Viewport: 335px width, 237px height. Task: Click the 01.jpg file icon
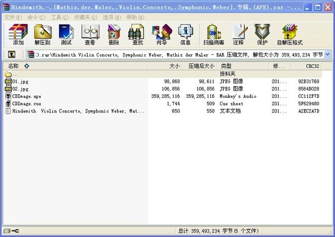click(x=8, y=82)
